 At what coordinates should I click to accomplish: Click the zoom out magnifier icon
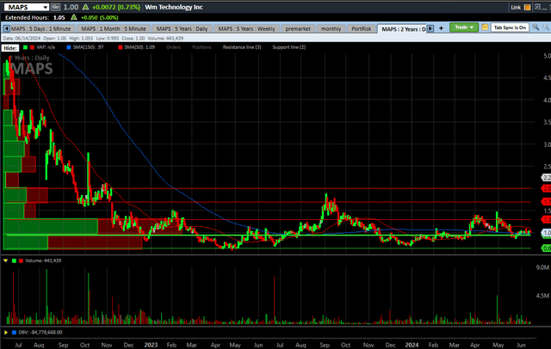(544, 28)
